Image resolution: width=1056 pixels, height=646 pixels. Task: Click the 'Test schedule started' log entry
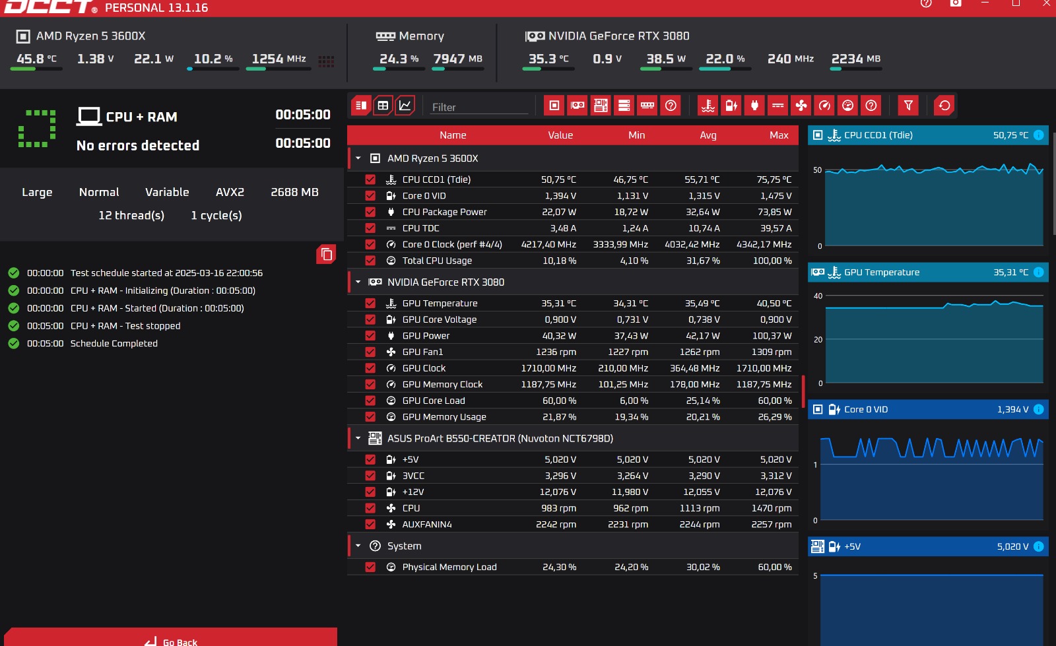click(166, 273)
